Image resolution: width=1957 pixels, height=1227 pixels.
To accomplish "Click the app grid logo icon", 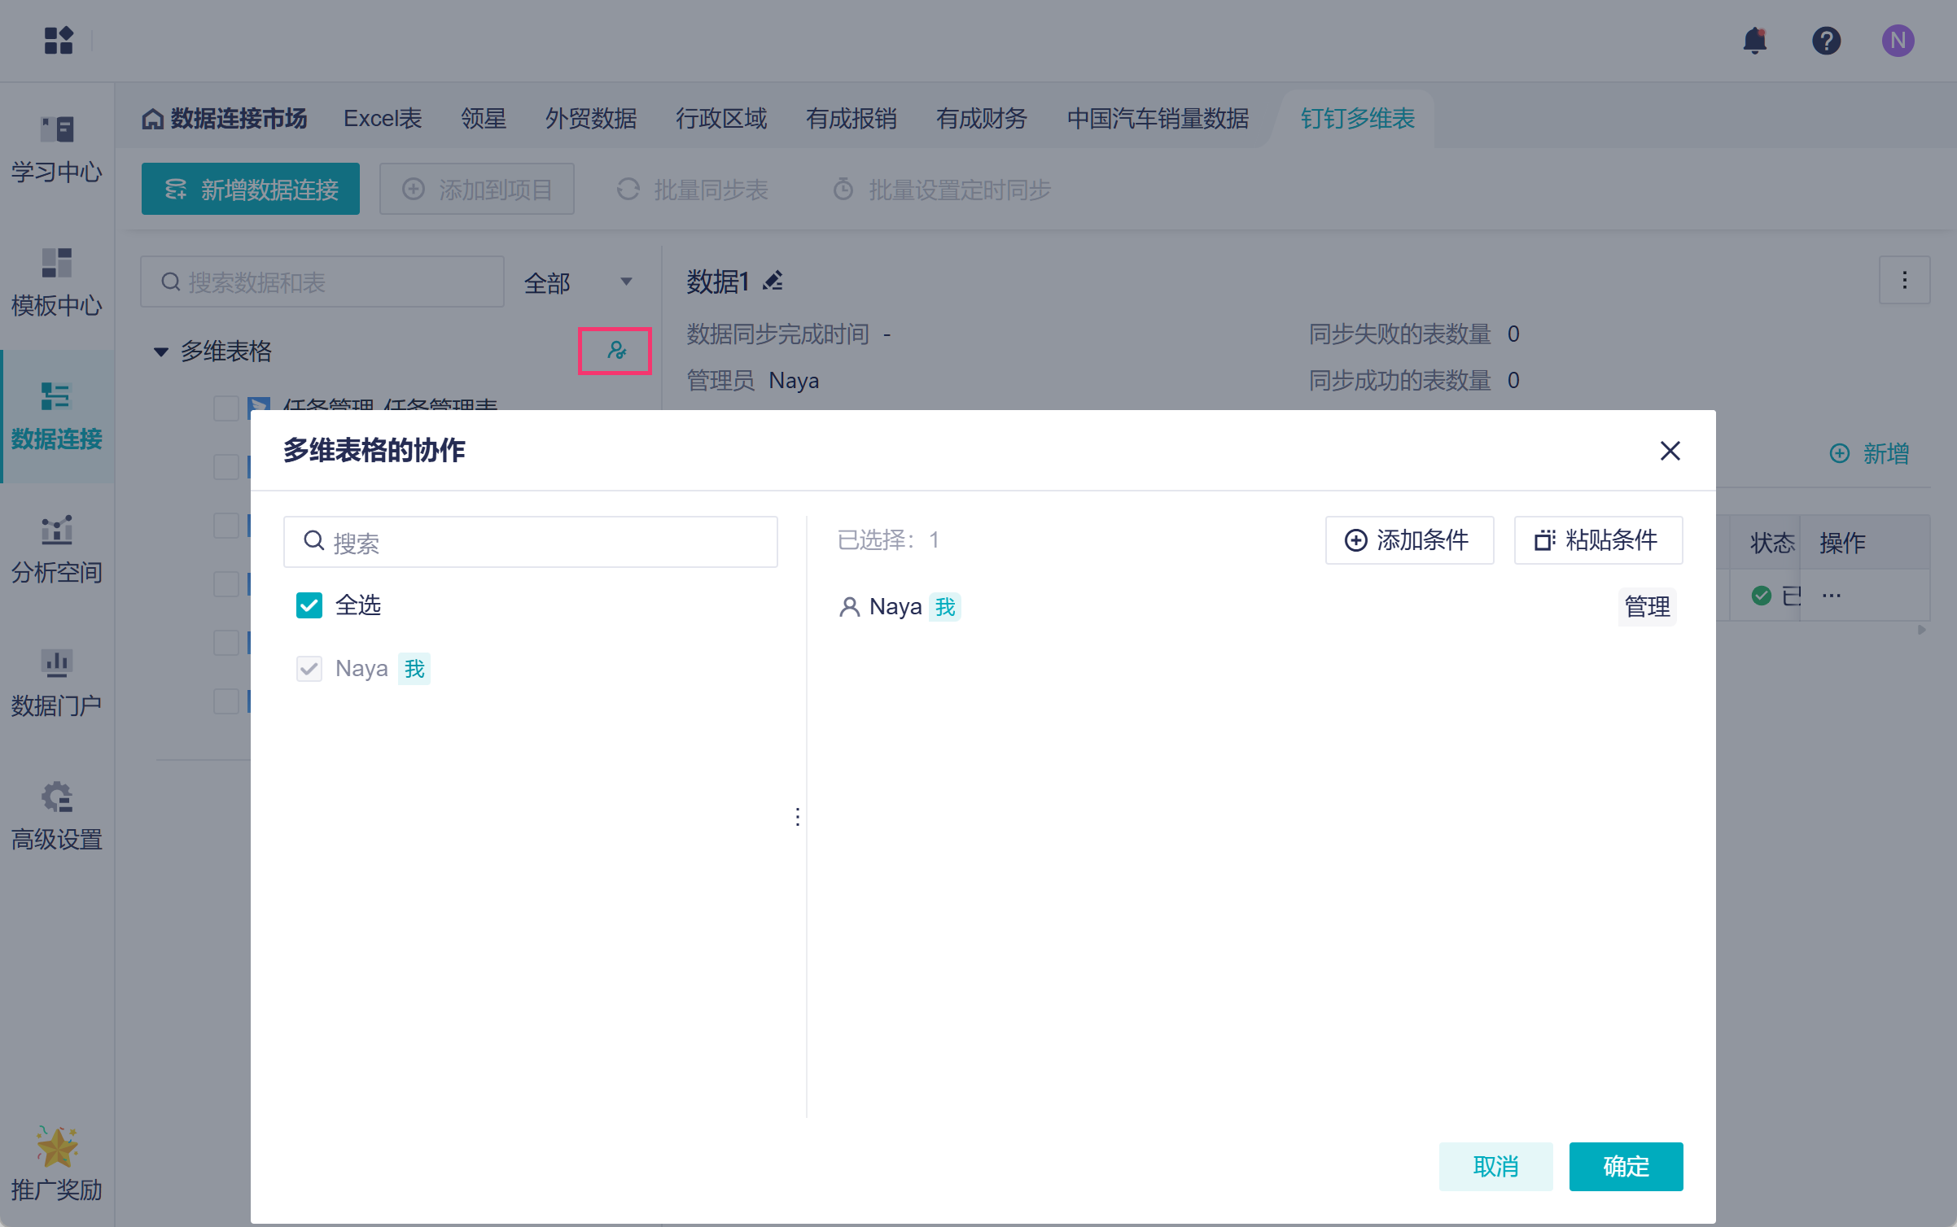I will (59, 41).
